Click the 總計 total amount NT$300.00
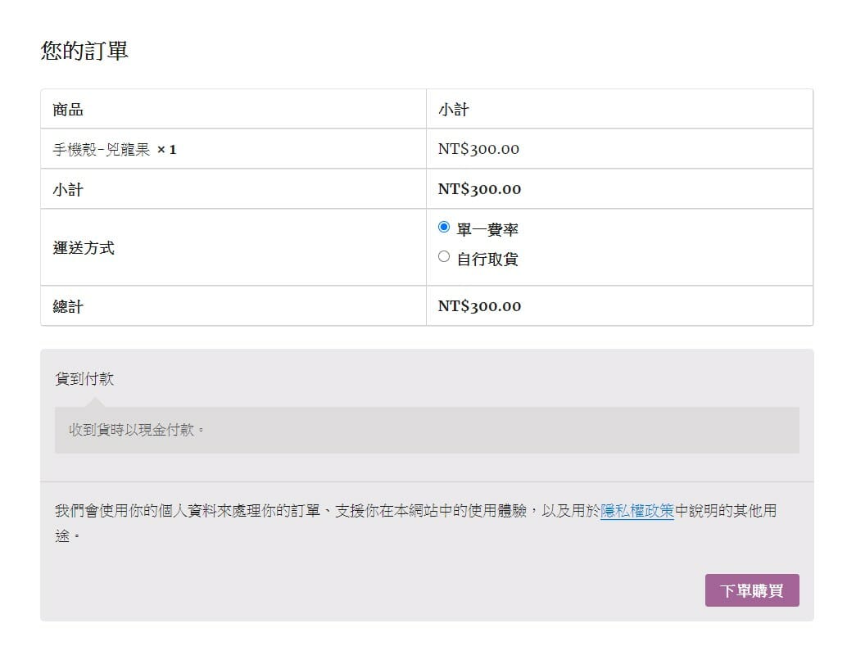This screenshot has width=847, height=664. 479,306
